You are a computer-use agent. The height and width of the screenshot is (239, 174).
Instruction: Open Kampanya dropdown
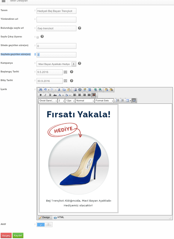pos(57,64)
